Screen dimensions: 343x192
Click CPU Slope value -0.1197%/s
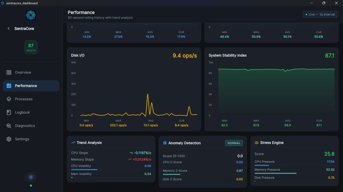point(143,153)
